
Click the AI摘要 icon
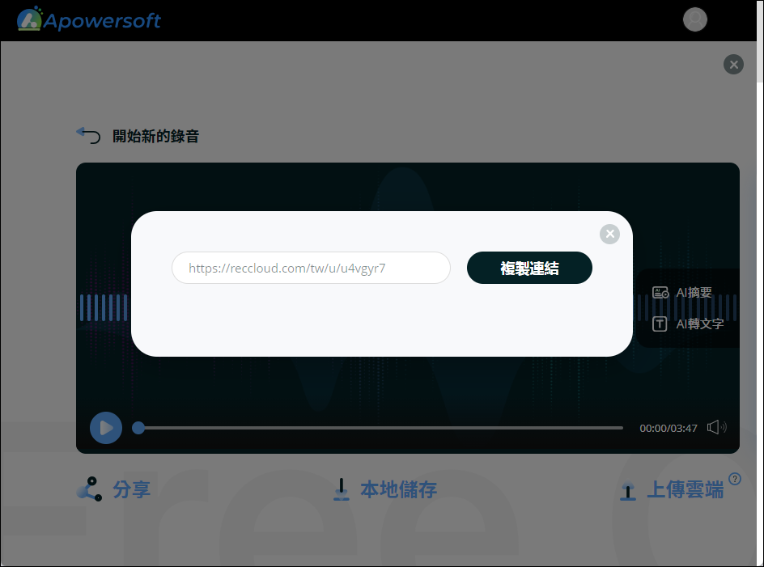click(660, 292)
